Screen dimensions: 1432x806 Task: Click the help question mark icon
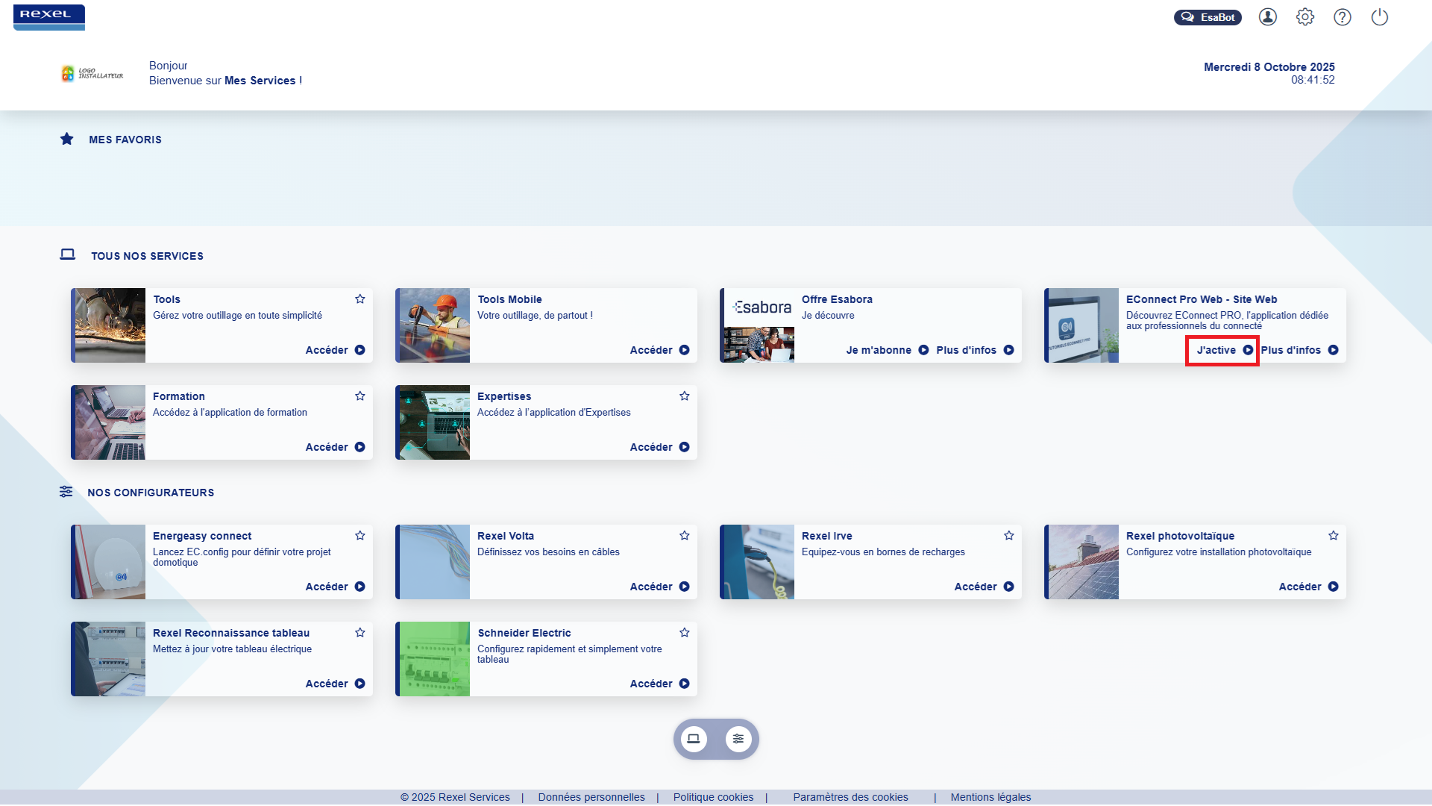(1343, 16)
